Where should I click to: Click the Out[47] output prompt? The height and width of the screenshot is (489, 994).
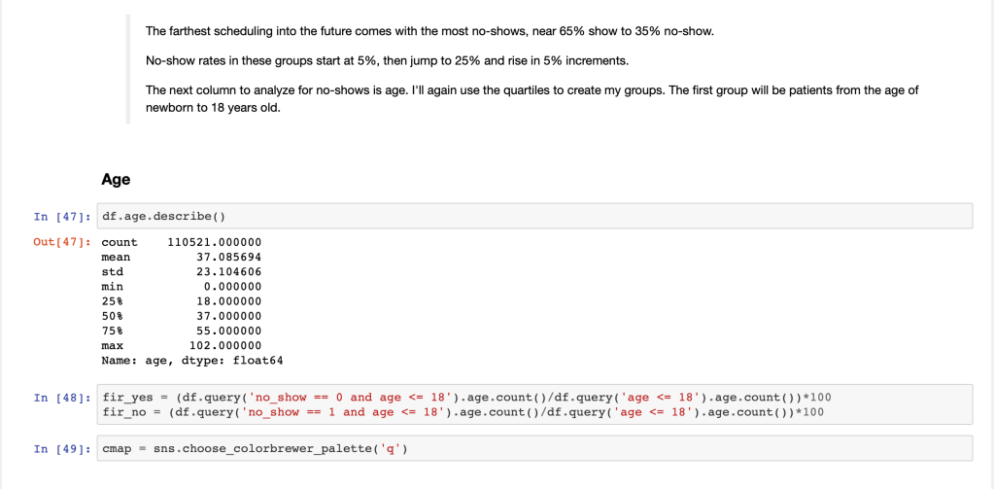(62, 242)
